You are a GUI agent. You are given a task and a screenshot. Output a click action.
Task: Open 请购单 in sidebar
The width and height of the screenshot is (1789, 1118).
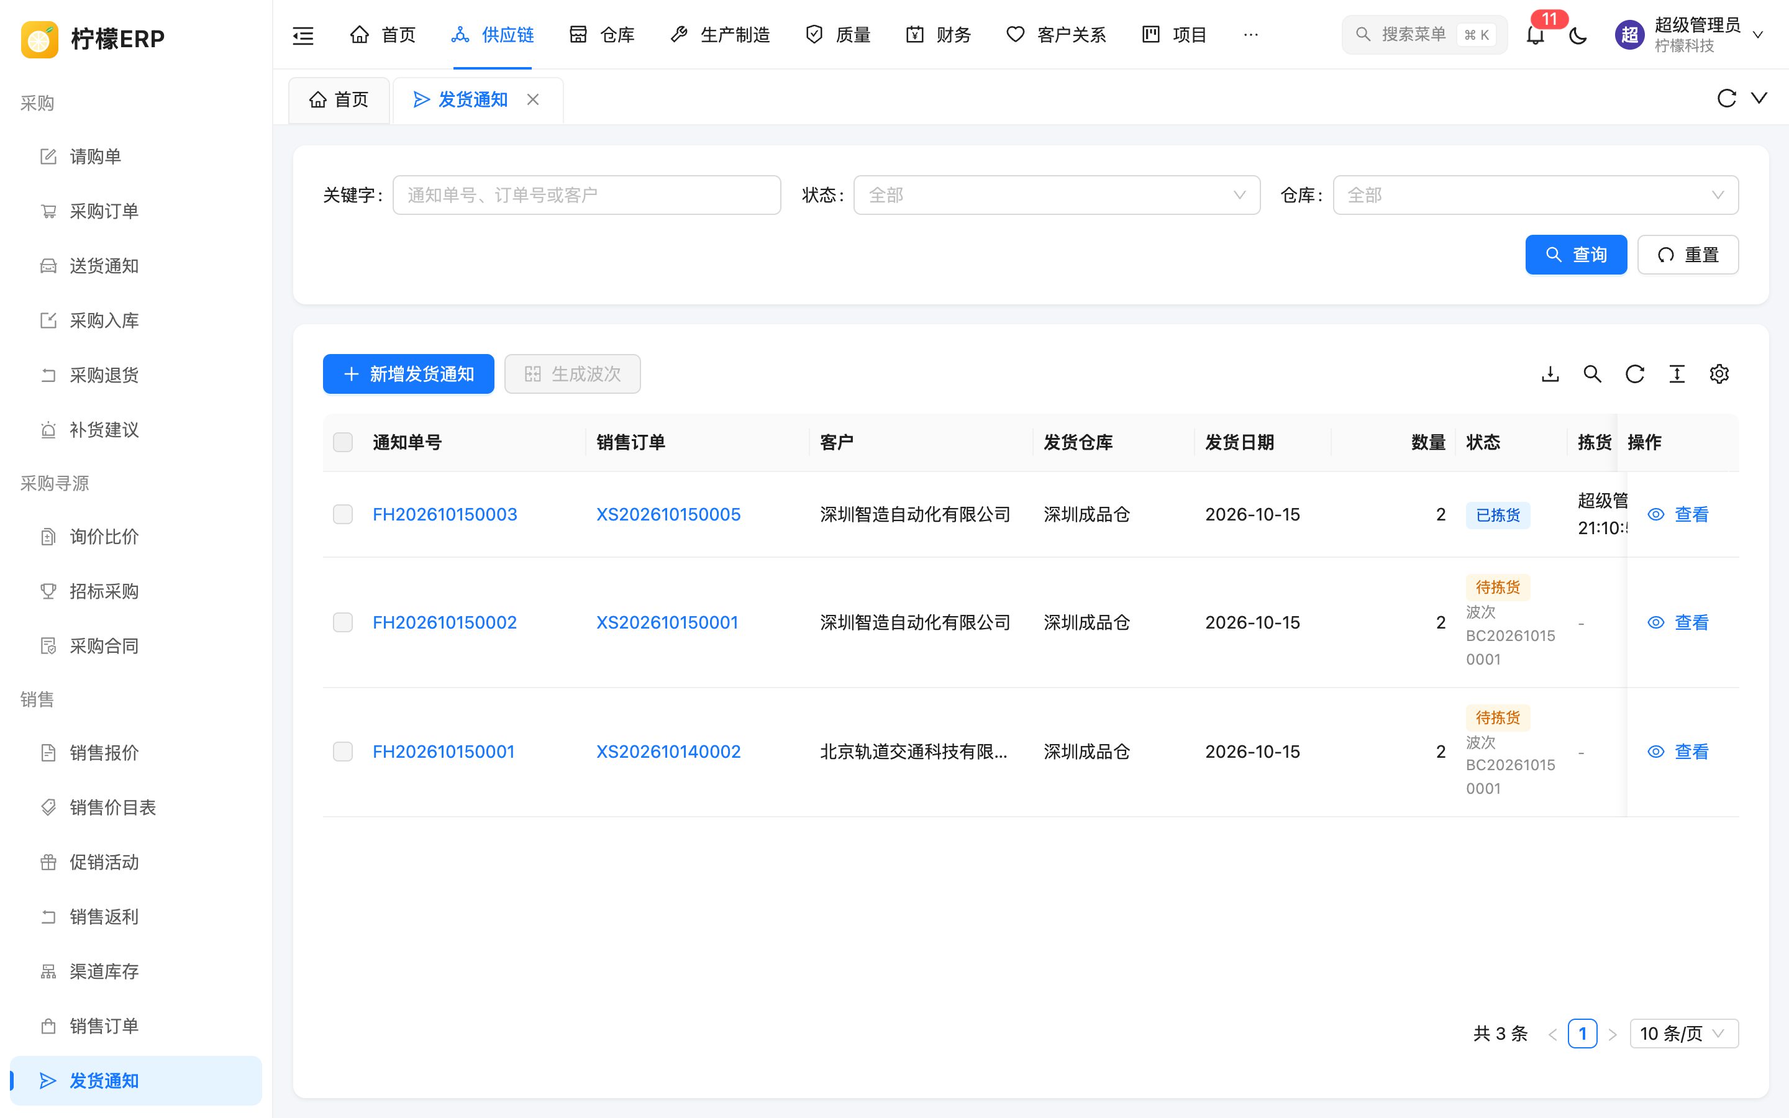[x=136, y=157]
